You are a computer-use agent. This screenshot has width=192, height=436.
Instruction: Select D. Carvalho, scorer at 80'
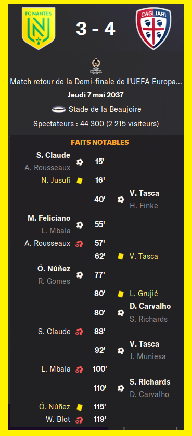point(150,306)
